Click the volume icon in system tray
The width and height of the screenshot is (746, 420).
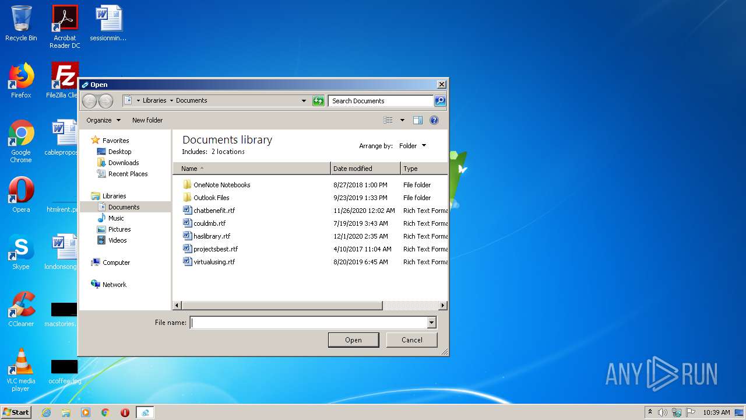coord(663,412)
